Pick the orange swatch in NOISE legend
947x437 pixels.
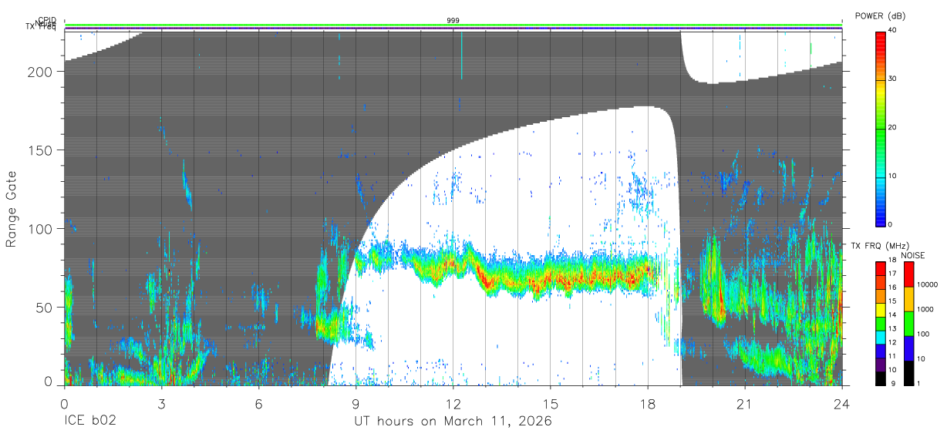[908, 299]
